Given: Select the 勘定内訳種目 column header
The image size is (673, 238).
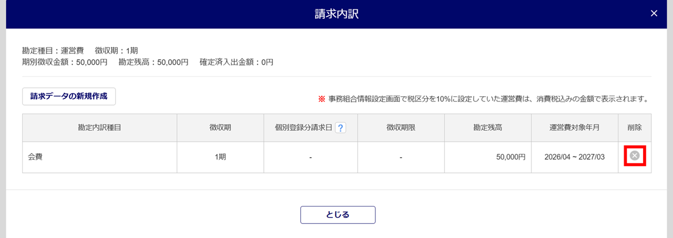Looking at the screenshot, I should coord(99,128).
